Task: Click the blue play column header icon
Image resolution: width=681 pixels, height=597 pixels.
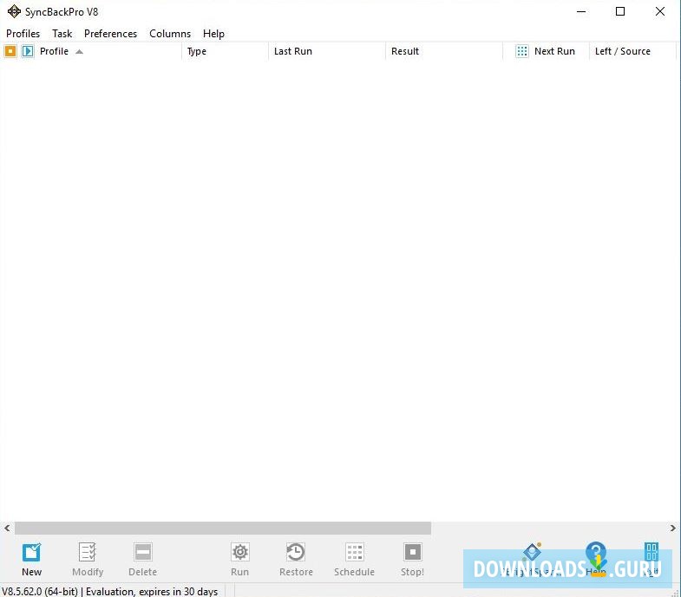Action: (28, 51)
